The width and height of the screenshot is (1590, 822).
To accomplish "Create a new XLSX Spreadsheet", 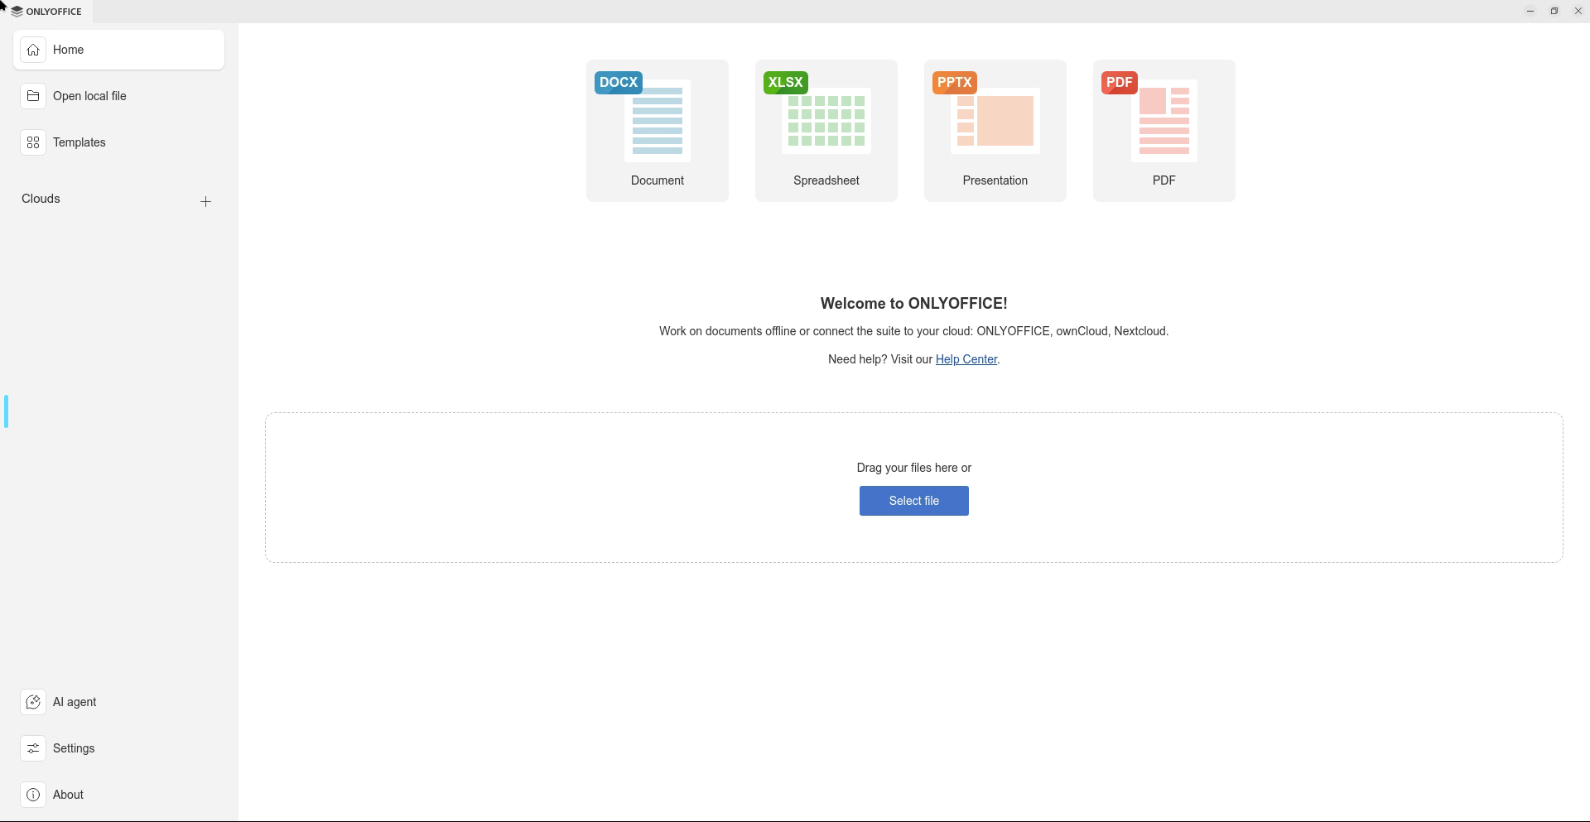I will [826, 130].
